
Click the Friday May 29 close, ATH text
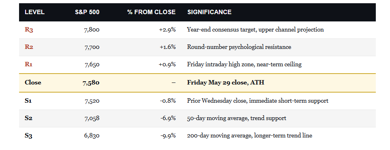click(x=225, y=82)
